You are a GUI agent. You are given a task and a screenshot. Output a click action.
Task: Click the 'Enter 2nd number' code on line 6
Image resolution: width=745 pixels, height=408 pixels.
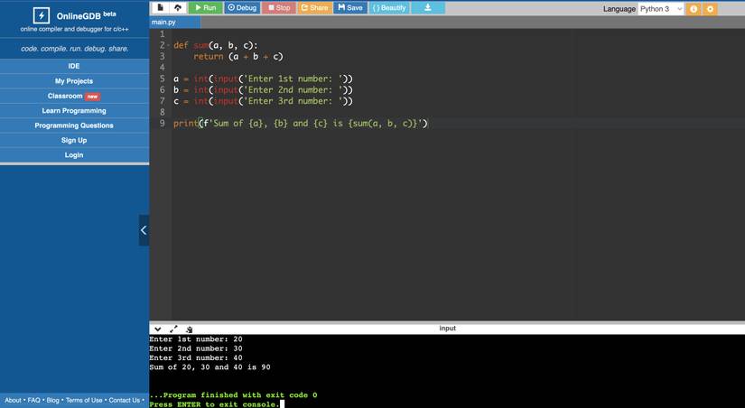263,89
